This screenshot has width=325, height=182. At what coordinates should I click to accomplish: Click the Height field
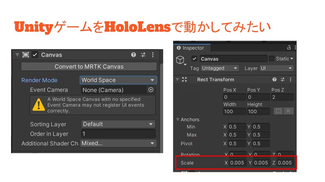(x=258, y=112)
